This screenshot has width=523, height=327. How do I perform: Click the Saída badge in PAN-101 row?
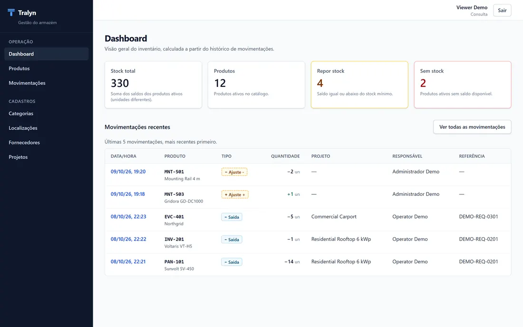[232, 262]
